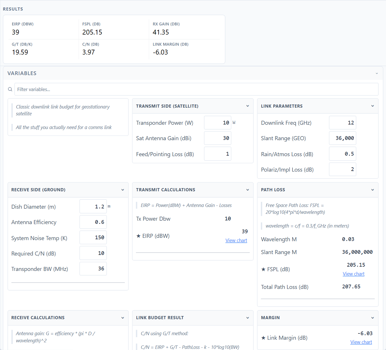Edit the Transponder Power (W) value
This screenshot has width=386, height=350.
pos(218,123)
